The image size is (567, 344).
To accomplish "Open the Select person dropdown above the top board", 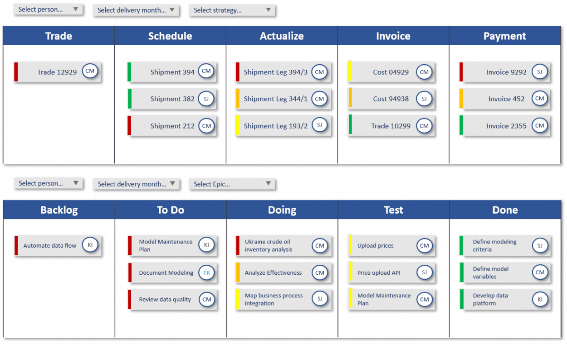I will click(48, 9).
